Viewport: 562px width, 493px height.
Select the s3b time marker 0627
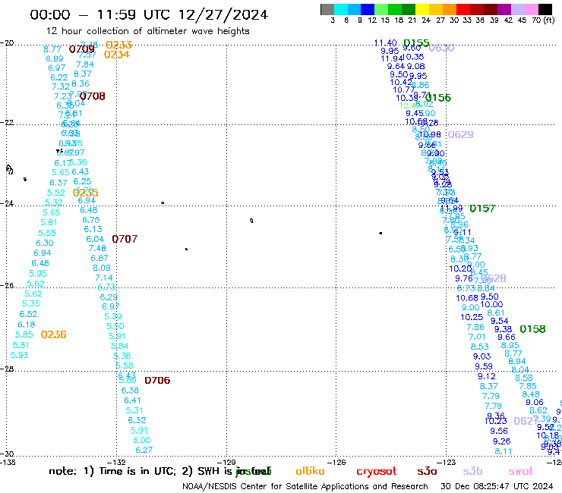[526, 421]
